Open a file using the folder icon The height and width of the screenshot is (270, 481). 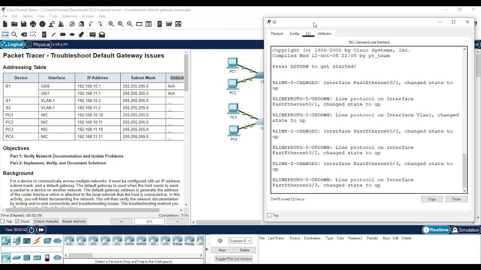pos(14,24)
